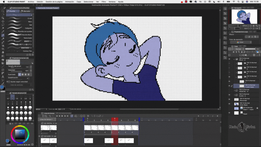This screenshot has width=261, height=147.
Task: Open Spotlight search in menu bar
Action: 238,2
